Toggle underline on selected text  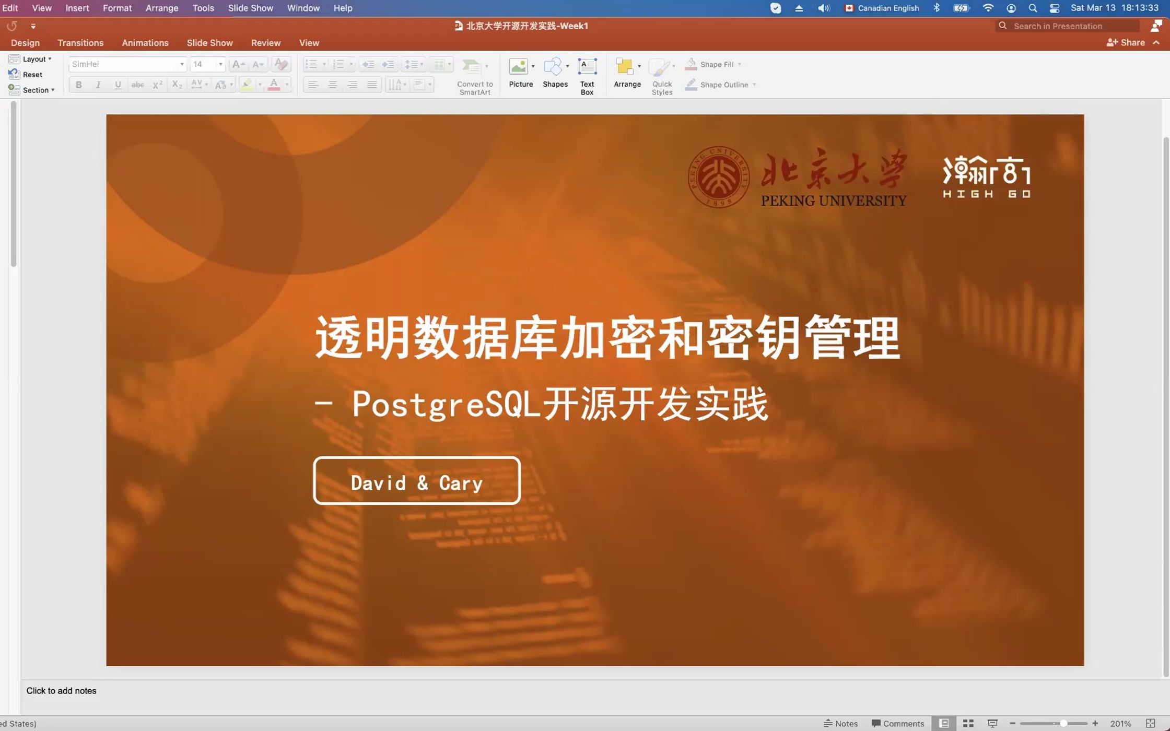pos(118,84)
